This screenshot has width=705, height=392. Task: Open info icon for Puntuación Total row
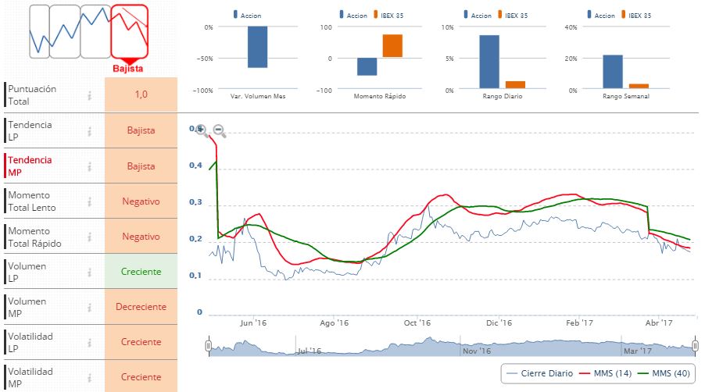90,95
